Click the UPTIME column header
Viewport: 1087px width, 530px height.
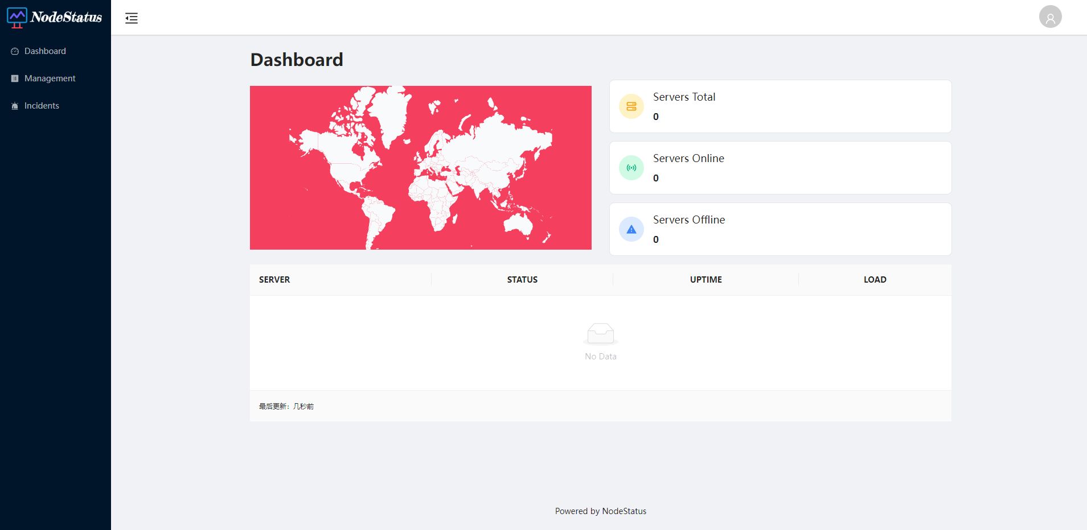pos(705,280)
